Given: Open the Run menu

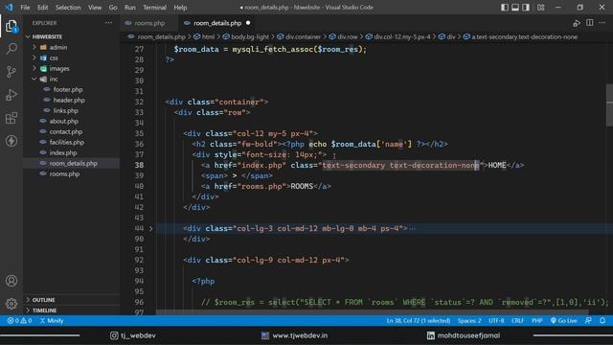Looking at the screenshot, I should click(130, 8).
